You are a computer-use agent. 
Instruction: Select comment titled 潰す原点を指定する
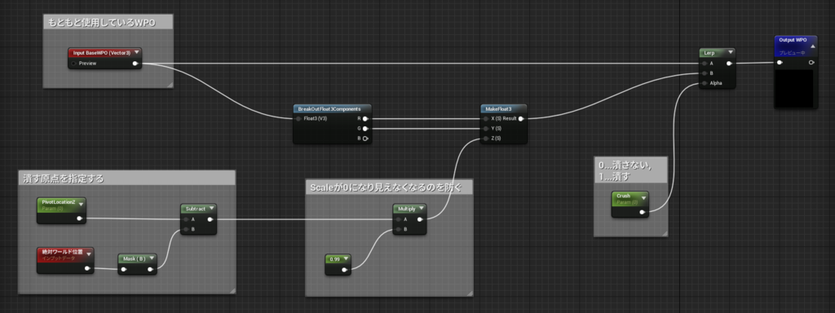pos(63,179)
